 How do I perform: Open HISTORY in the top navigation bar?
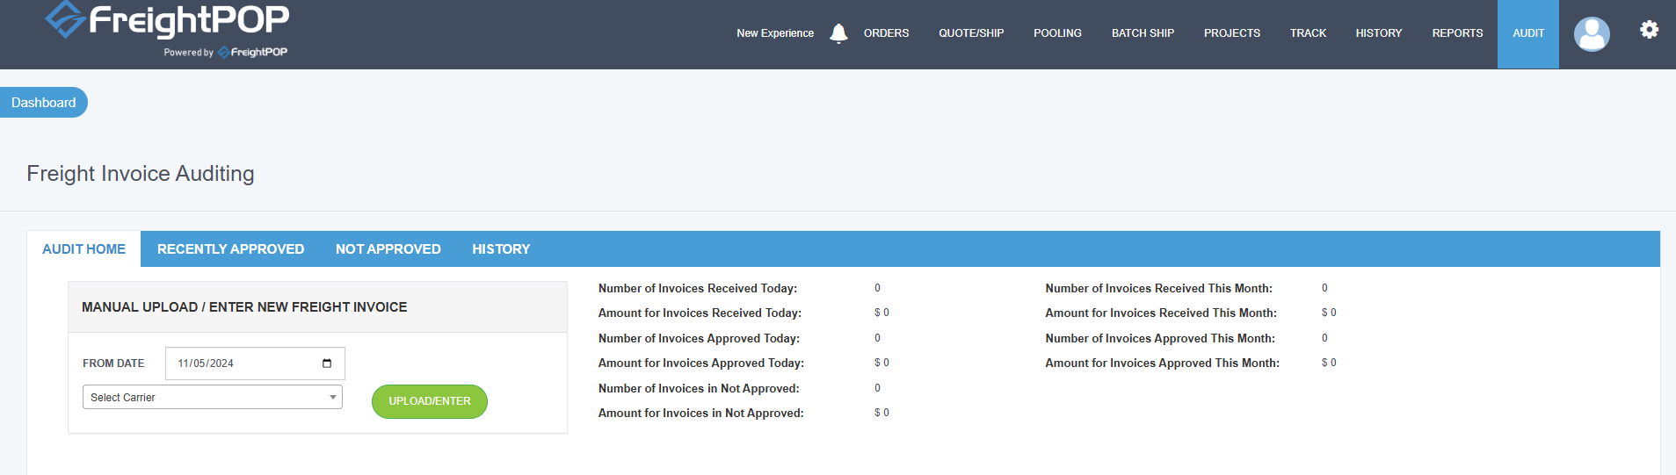click(1378, 33)
